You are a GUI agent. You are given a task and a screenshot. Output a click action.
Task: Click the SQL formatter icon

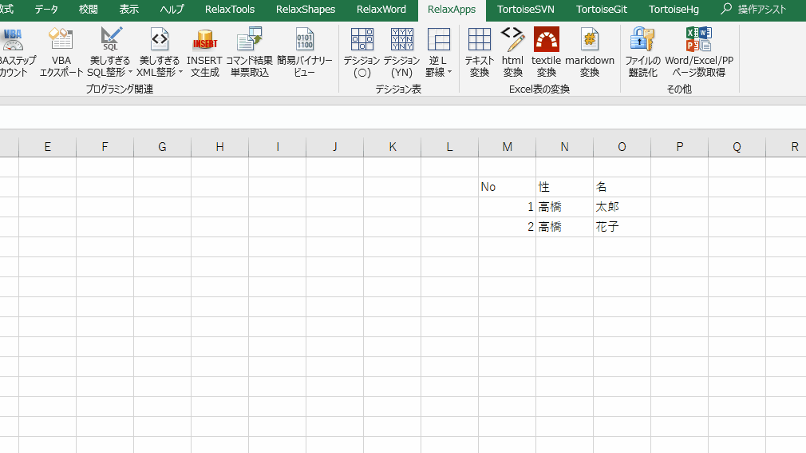[x=110, y=40]
